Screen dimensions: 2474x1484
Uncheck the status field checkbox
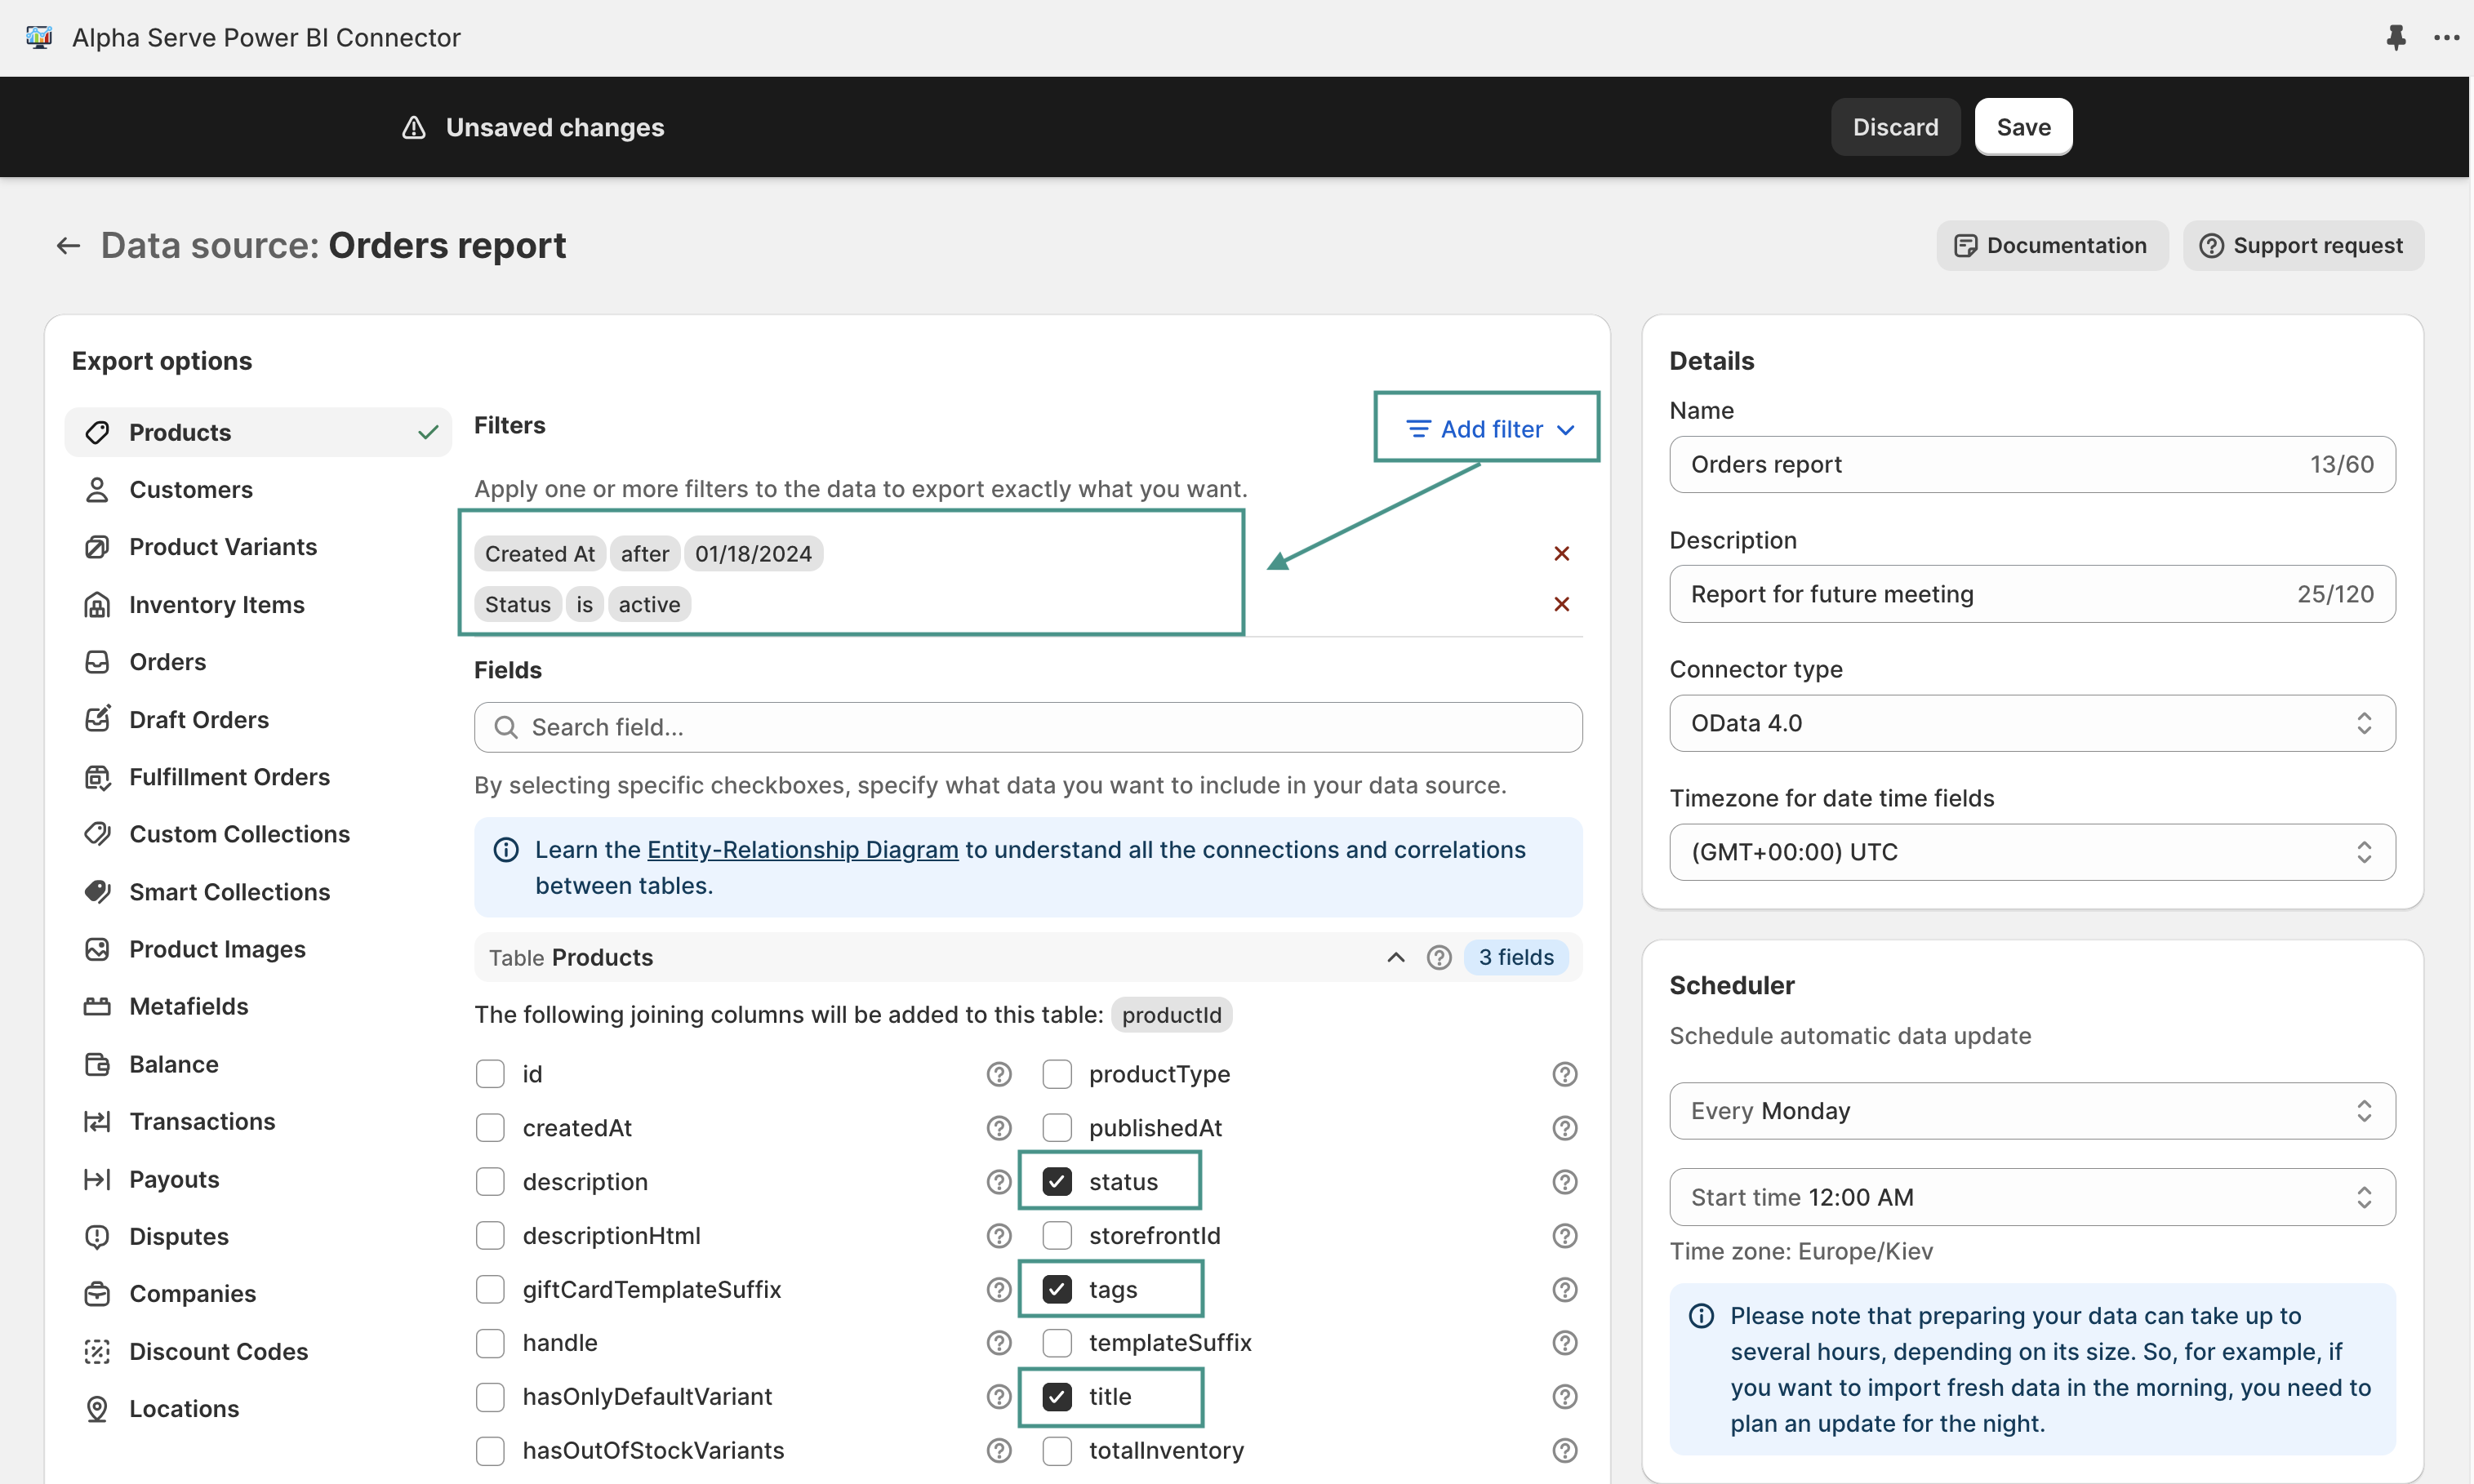coord(1056,1182)
